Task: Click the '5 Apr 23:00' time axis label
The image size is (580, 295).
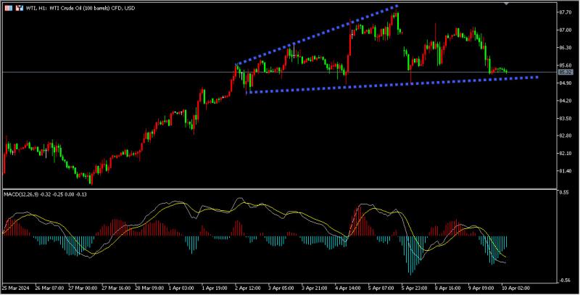Action: [x=414, y=288]
